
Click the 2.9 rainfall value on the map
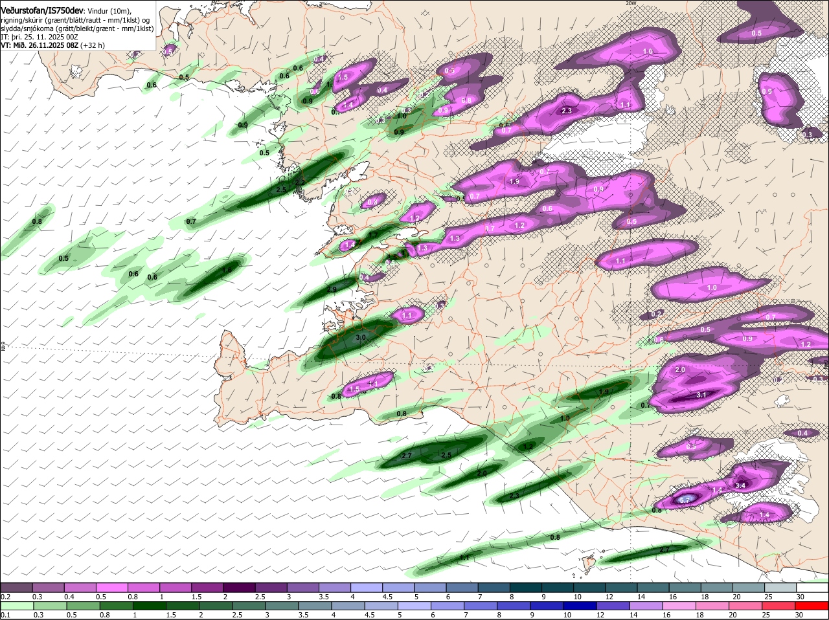[332, 289]
